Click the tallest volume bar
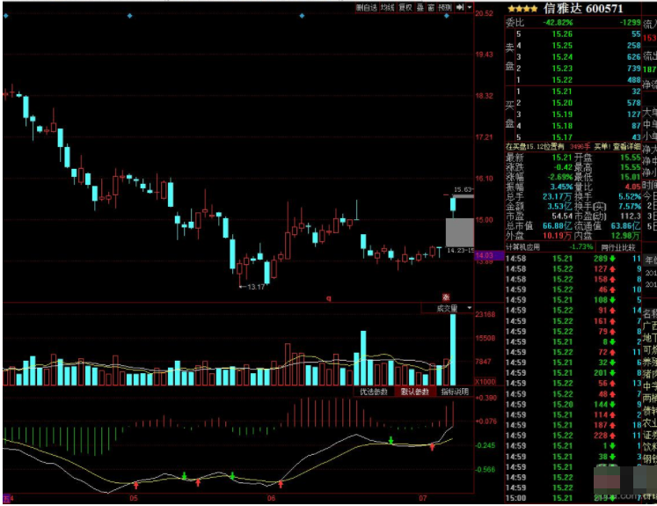Viewport: 657px width, 506px height. [x=453, y=349]
